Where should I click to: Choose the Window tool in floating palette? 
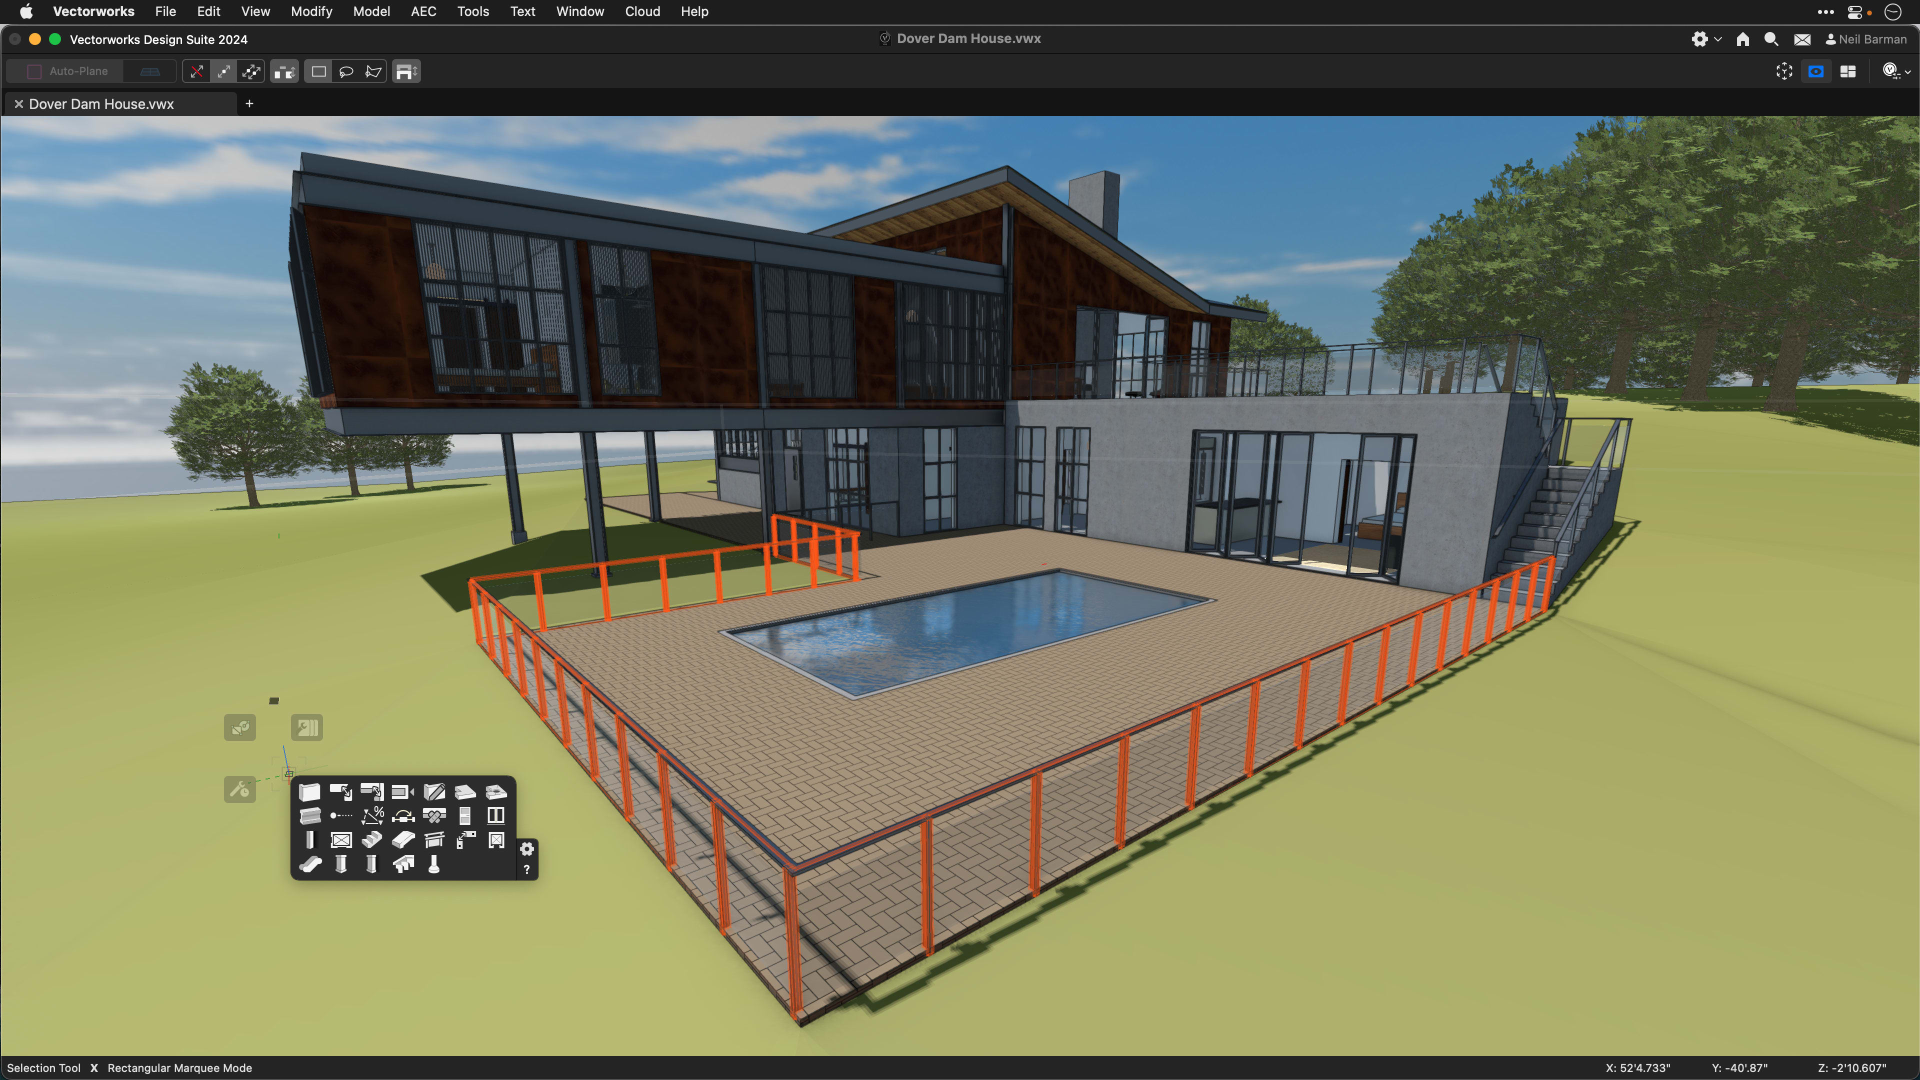pos(495,815)
